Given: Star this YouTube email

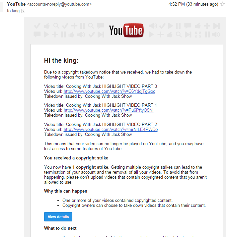Looking at the screenshot, I should click(222, 4).
